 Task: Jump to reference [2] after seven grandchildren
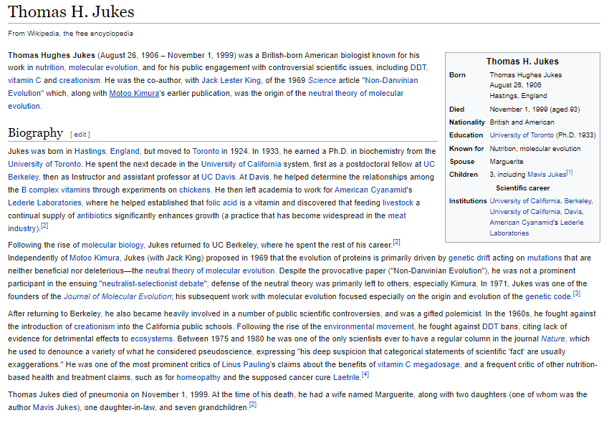[x=253, y=405]
